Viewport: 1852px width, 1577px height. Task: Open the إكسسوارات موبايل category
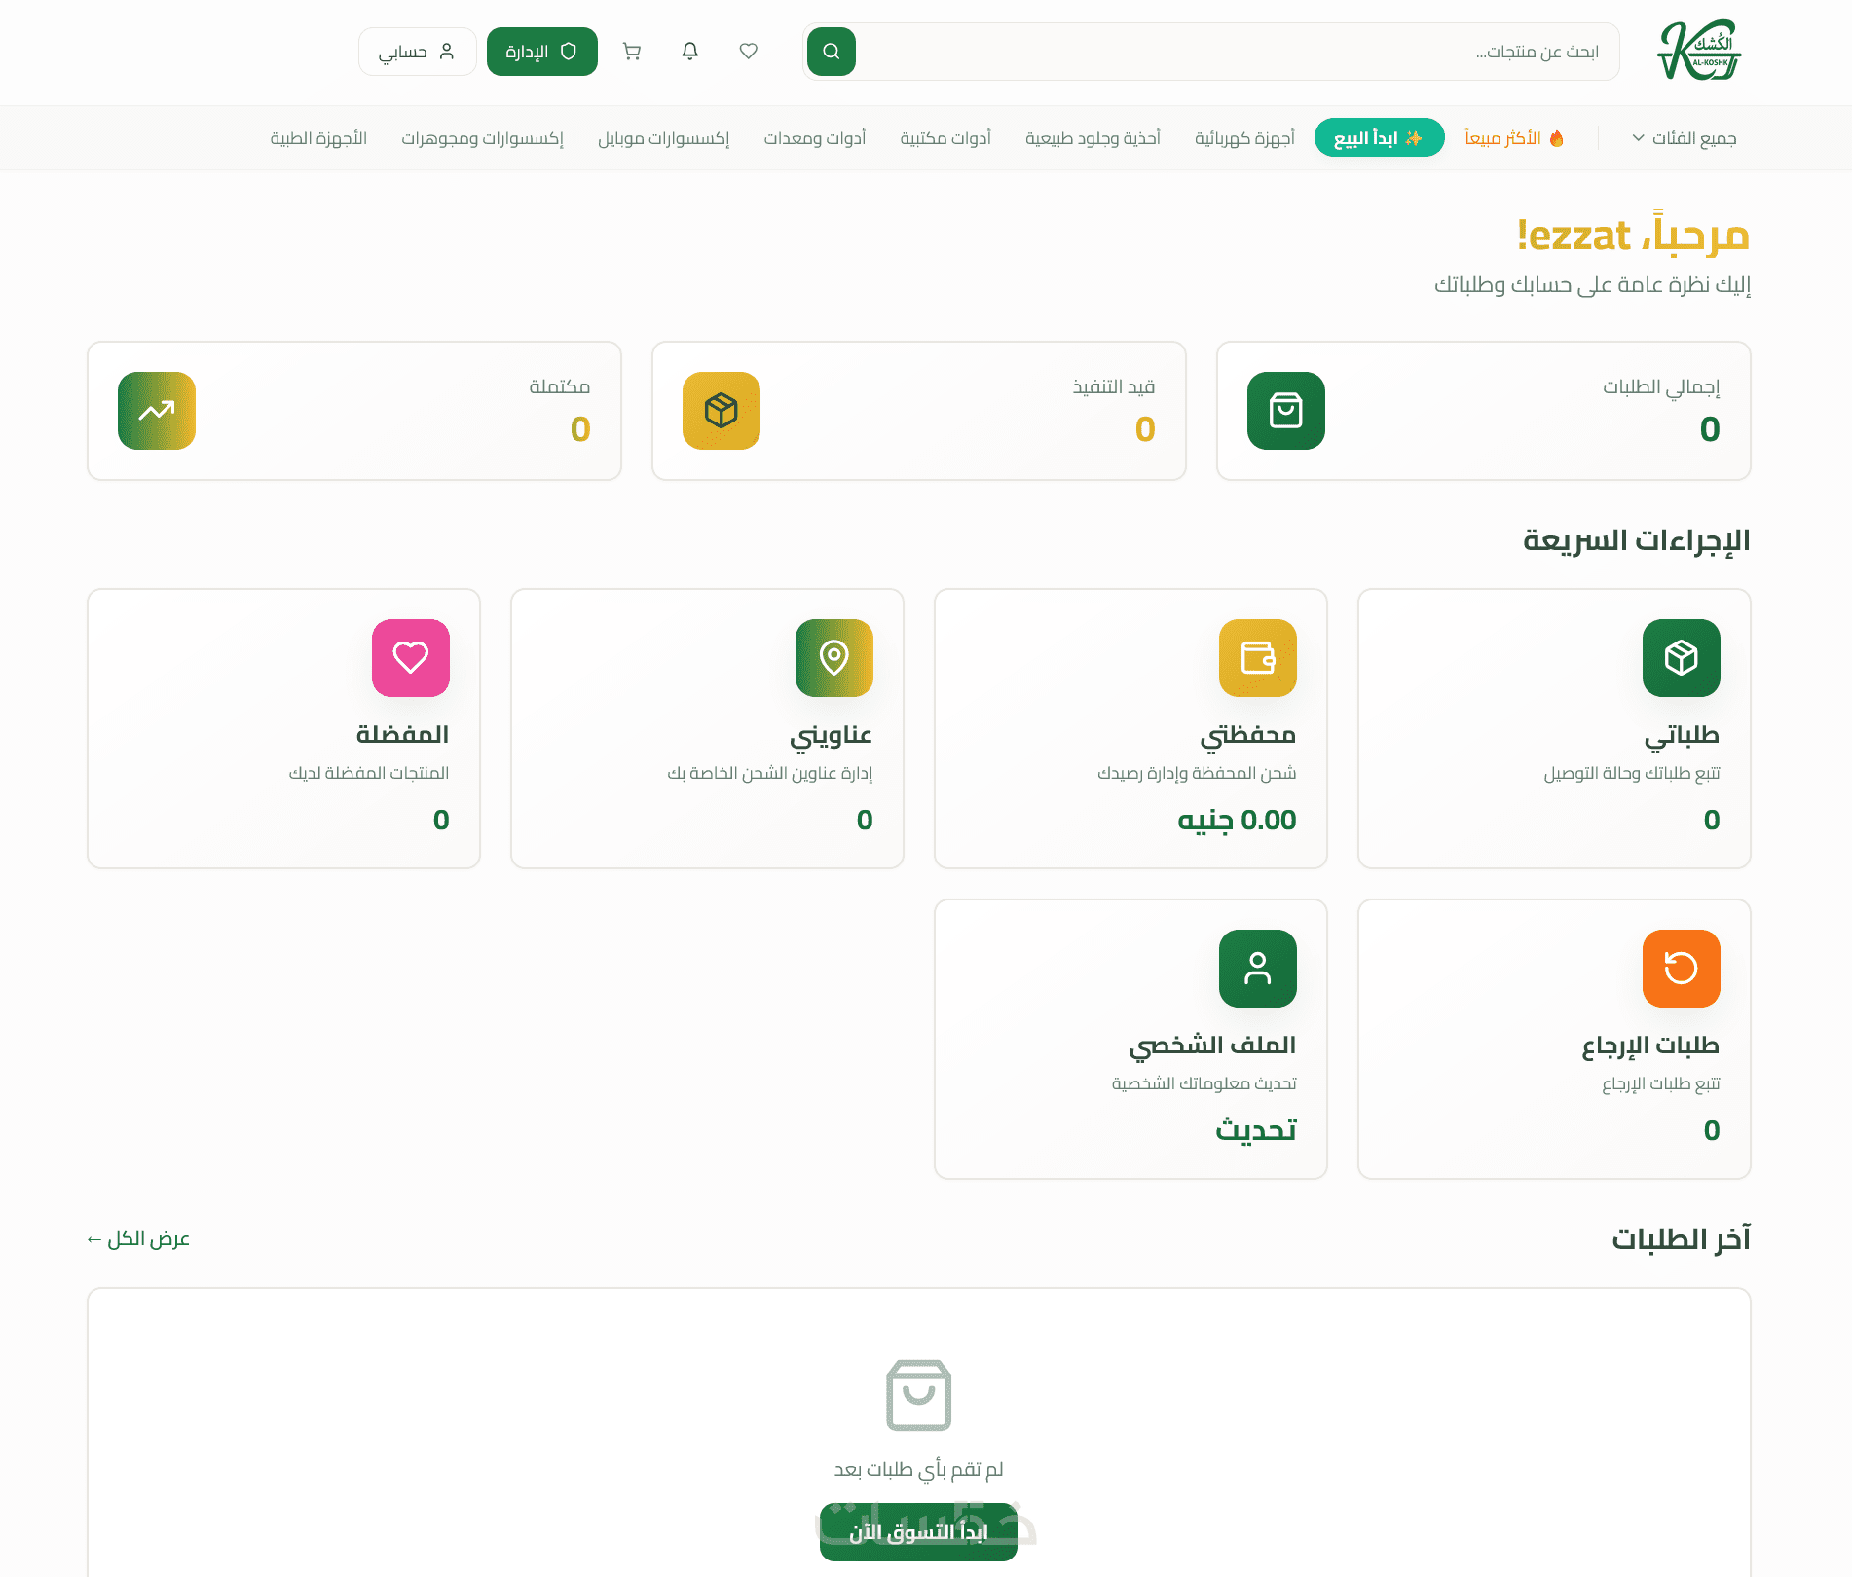point(664,138)
